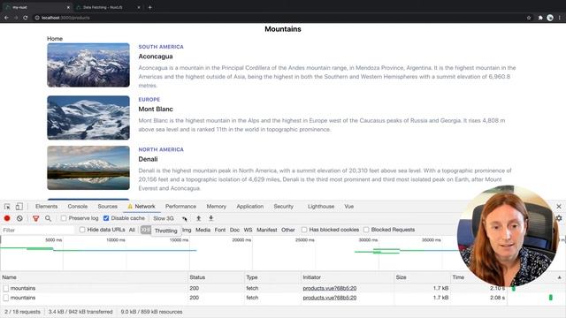Open first request's products.vue initiator link
This screenshot has height=318, width=566.
pyautogui.click(x=330, y=289)
